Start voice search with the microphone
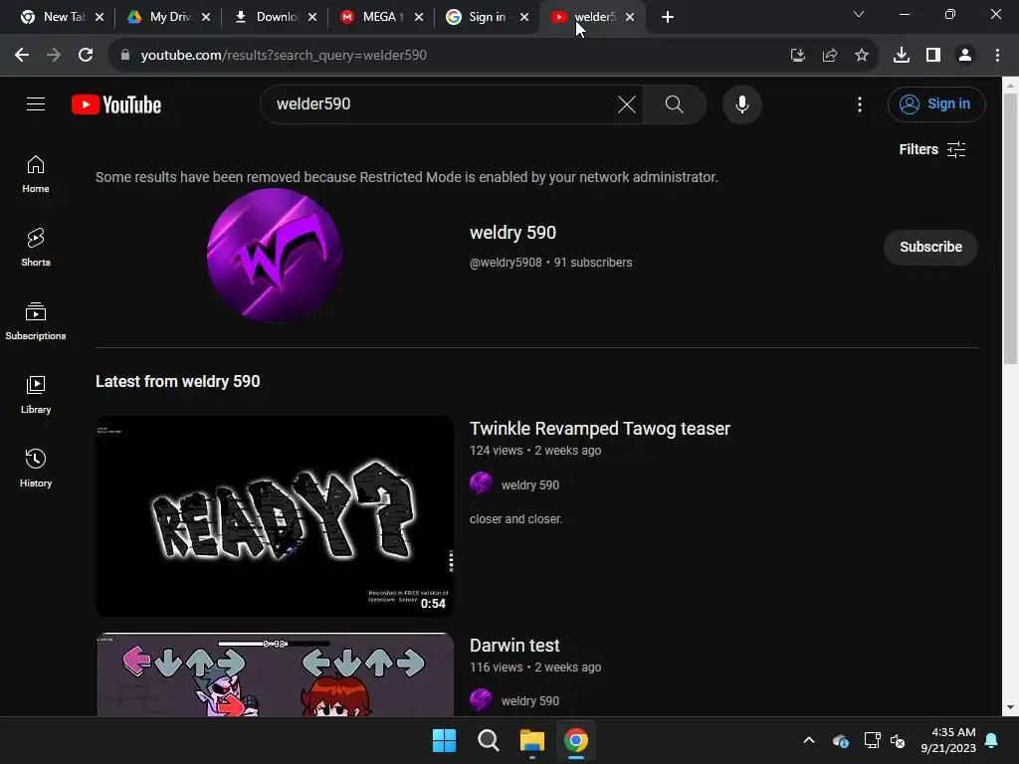 [742, 103]
